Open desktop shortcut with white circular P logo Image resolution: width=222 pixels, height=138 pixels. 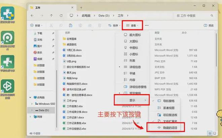tap(8, 37)
